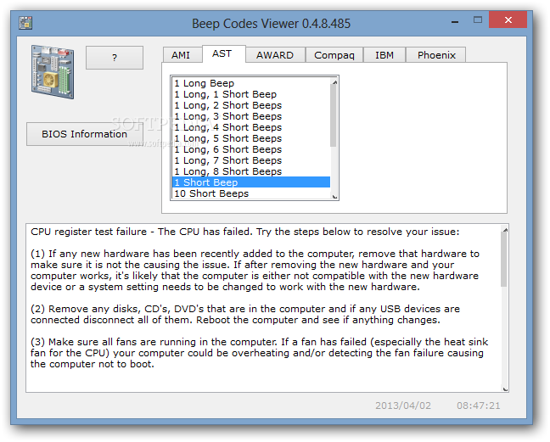The width and height of the screenshot is (550, 442).
Task: Switch to the IBM tab
Action: coord(384,55)
